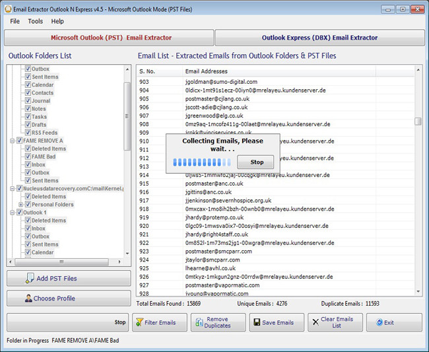Select Deleted Items under Nucleusdatarecovery.com
Viewport: 429px width, 352px height.
coord(49,196)
